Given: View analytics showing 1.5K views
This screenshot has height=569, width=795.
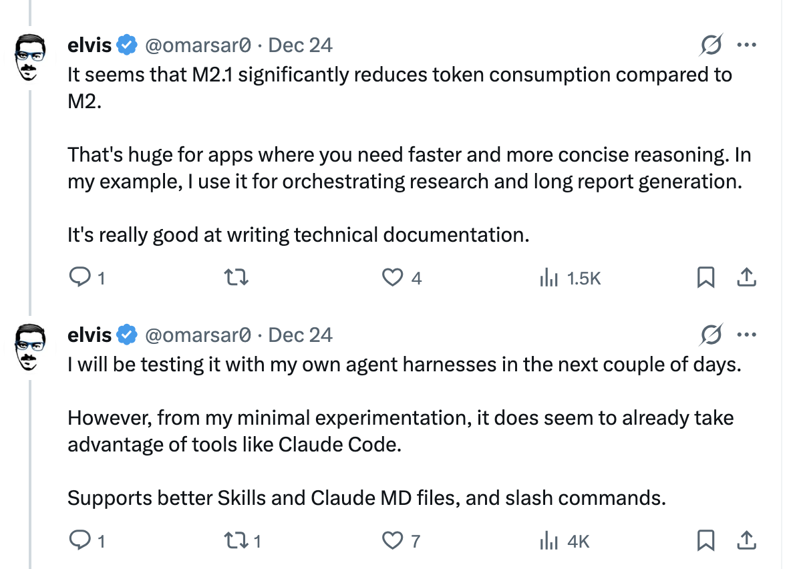Looking at the screenshot, I should tap(548, 277).
